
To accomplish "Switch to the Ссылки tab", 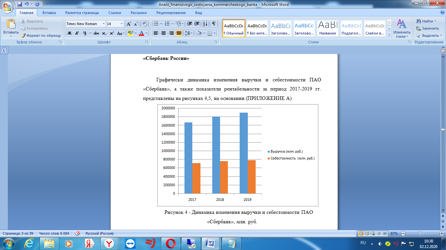I will 115,13.
